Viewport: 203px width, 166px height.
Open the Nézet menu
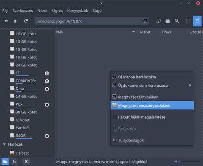click(42, 11)
